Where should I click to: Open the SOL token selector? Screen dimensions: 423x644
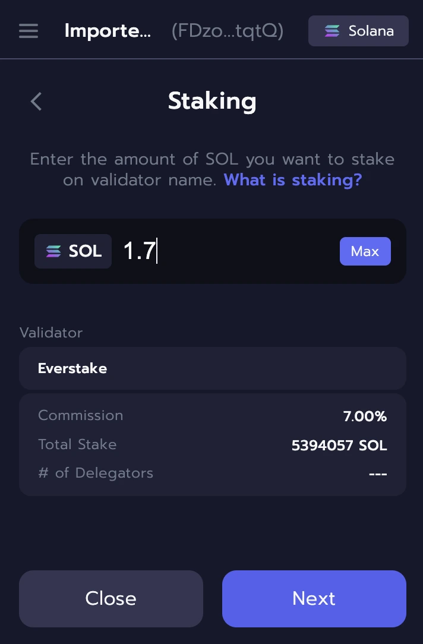click(72, 251)
